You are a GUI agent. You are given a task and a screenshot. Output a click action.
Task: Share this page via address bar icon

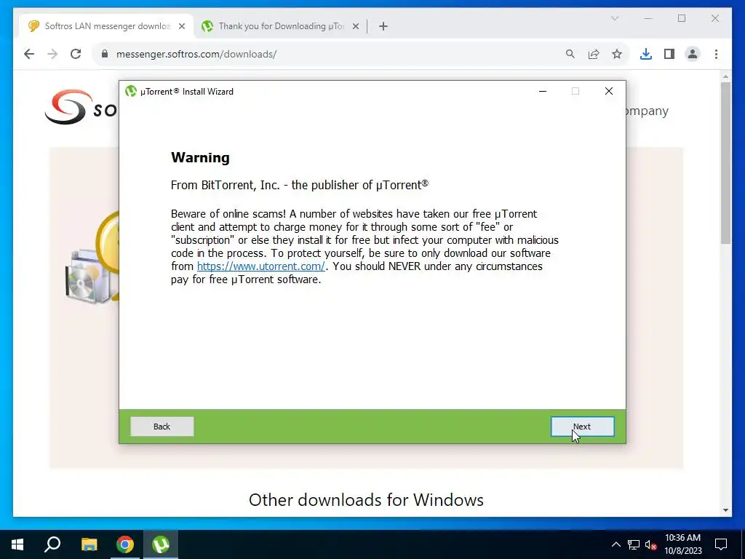[x=594, y=54]
